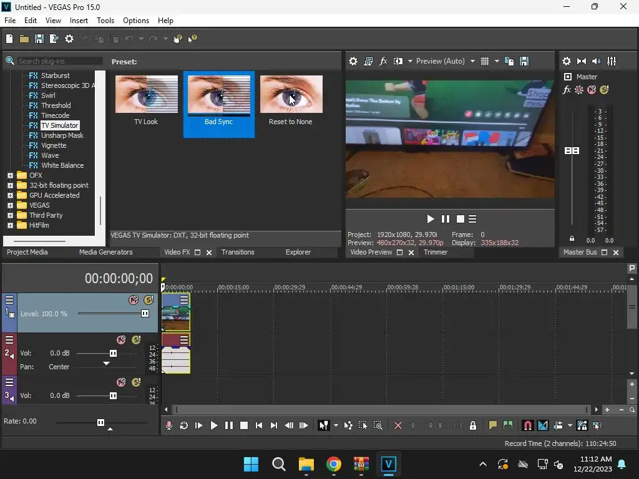Open the Split Screen View dropdown arrow
639x479 pixels.
point(410,61)
